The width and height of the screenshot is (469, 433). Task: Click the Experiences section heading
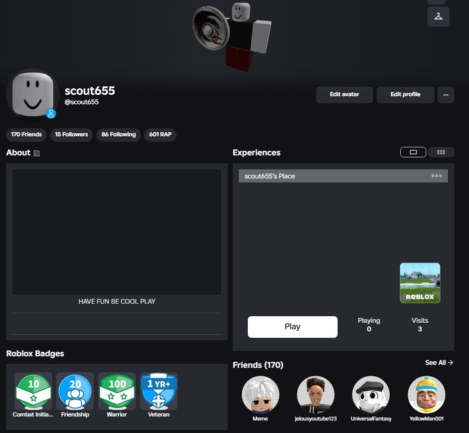(x=256, y=152)
